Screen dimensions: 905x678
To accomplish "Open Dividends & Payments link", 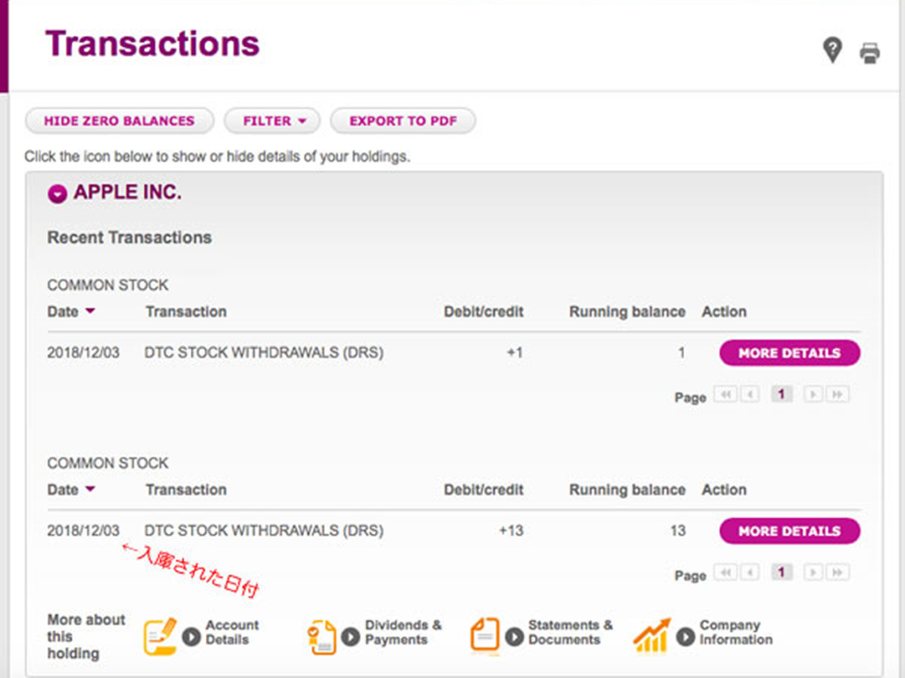I will tap(403, 632).
